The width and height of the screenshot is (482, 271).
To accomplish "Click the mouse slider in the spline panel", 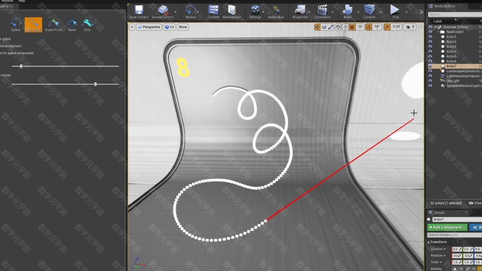I will (65, 84).
